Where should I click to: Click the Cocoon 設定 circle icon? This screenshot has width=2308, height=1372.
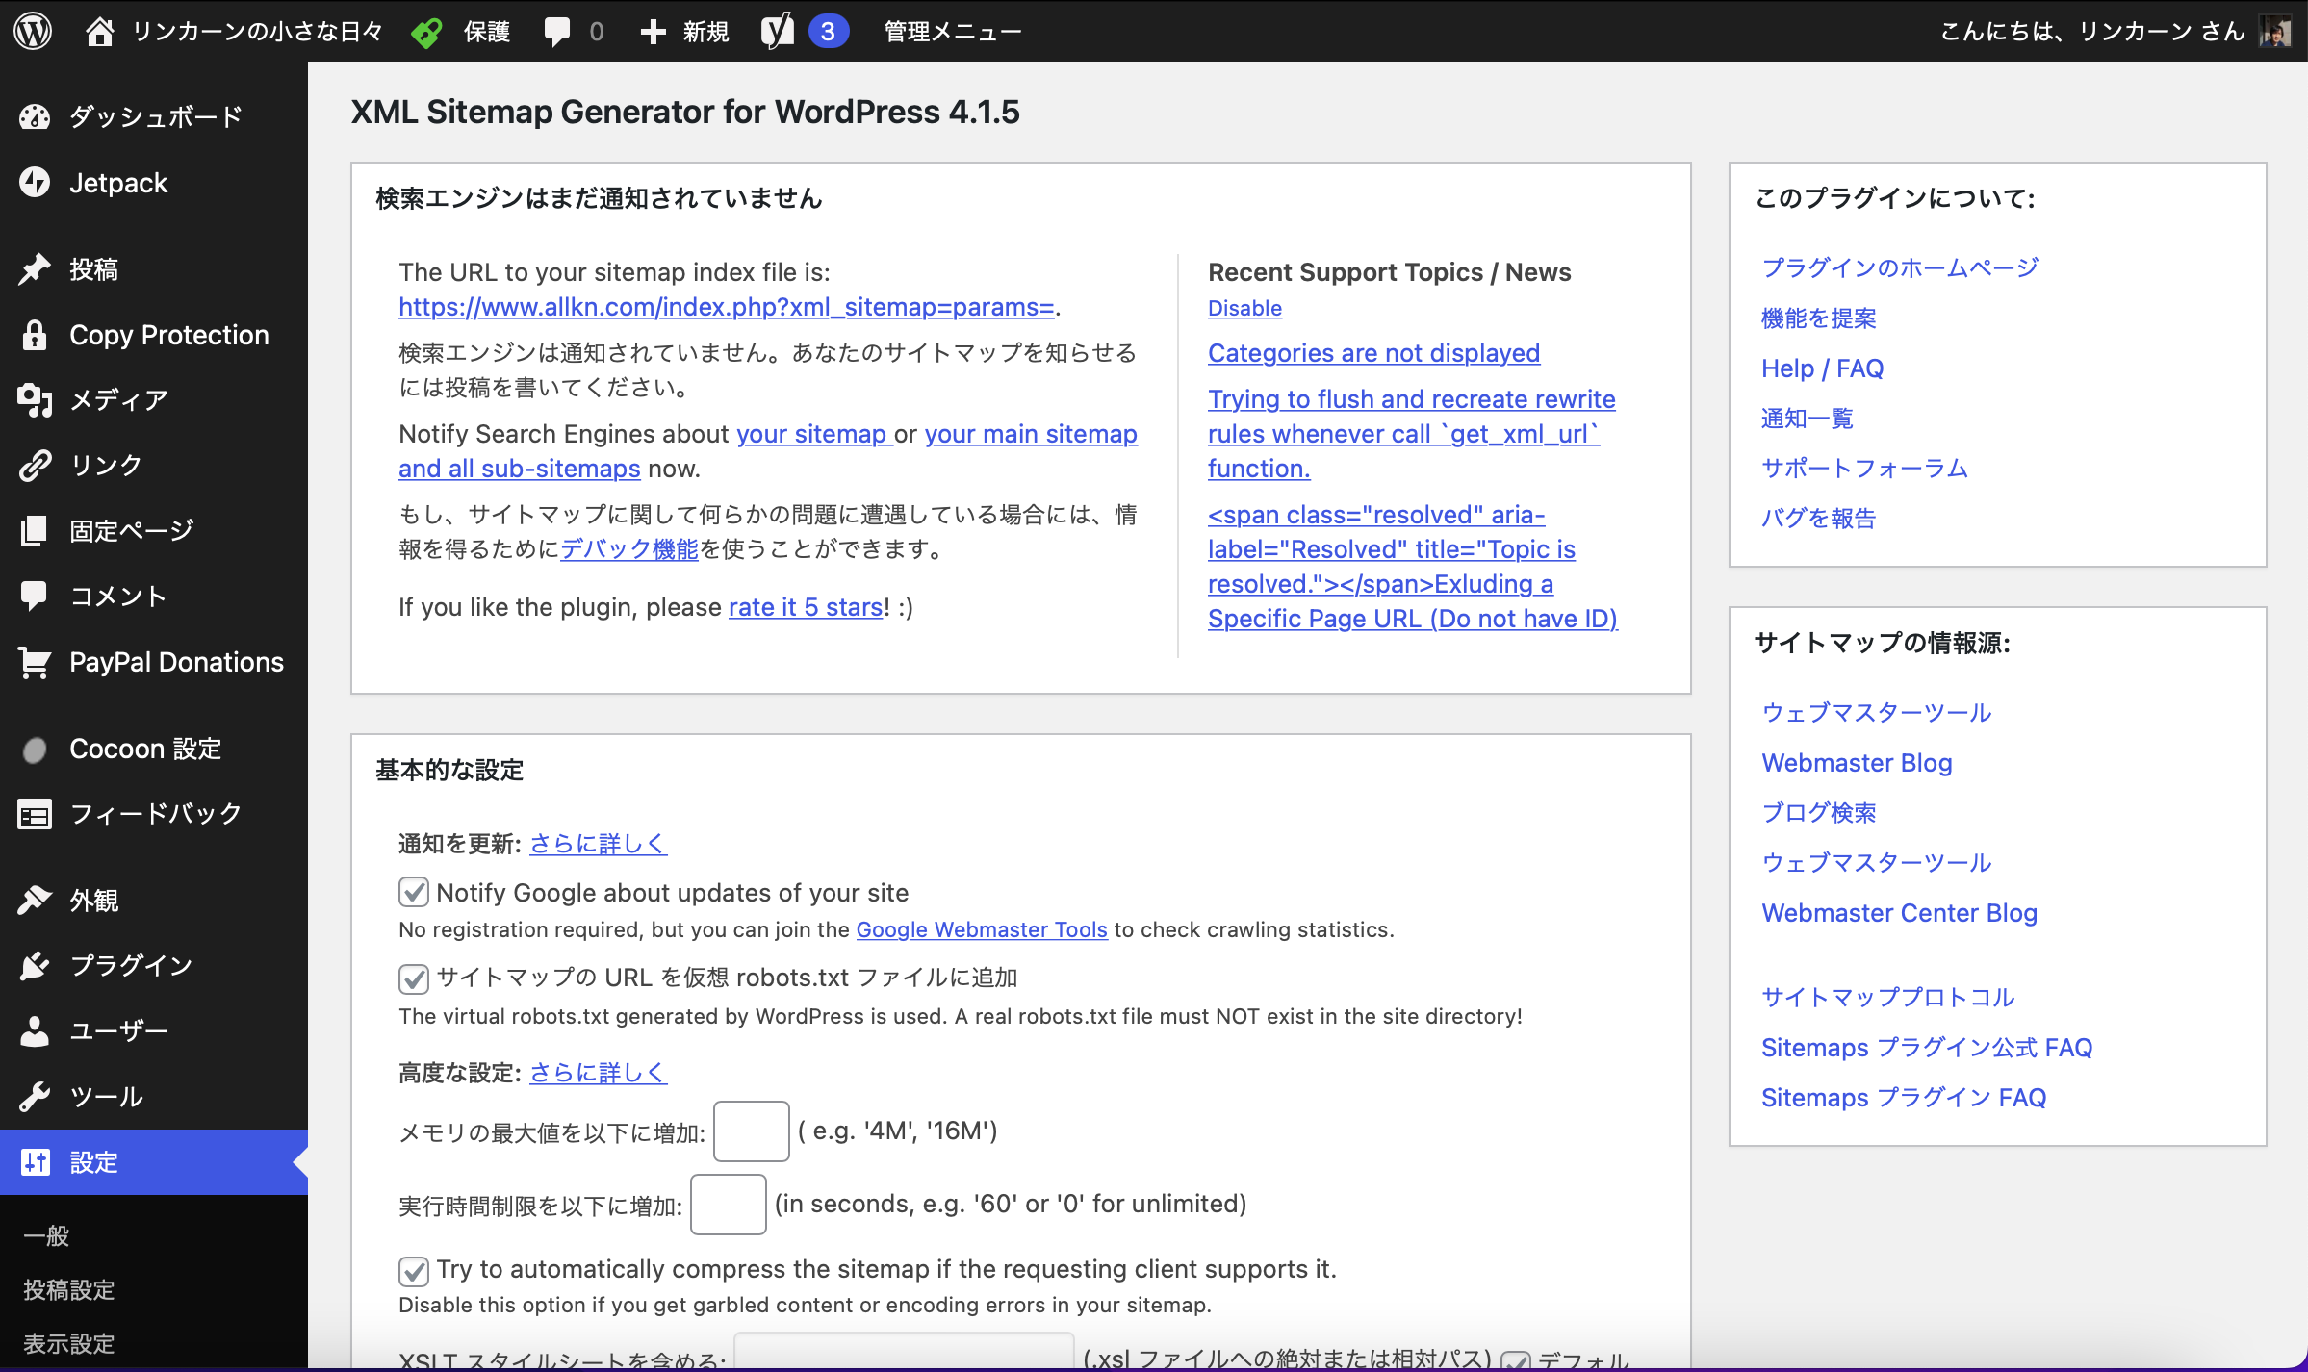click(x=35, y=750)
